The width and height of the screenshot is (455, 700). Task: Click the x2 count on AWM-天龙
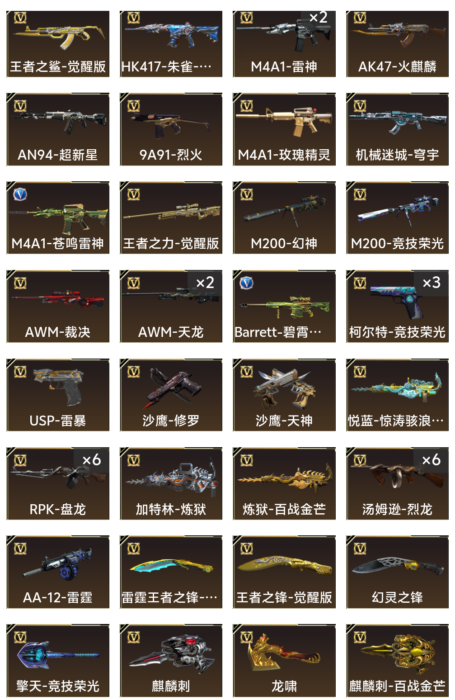(205, 283)
